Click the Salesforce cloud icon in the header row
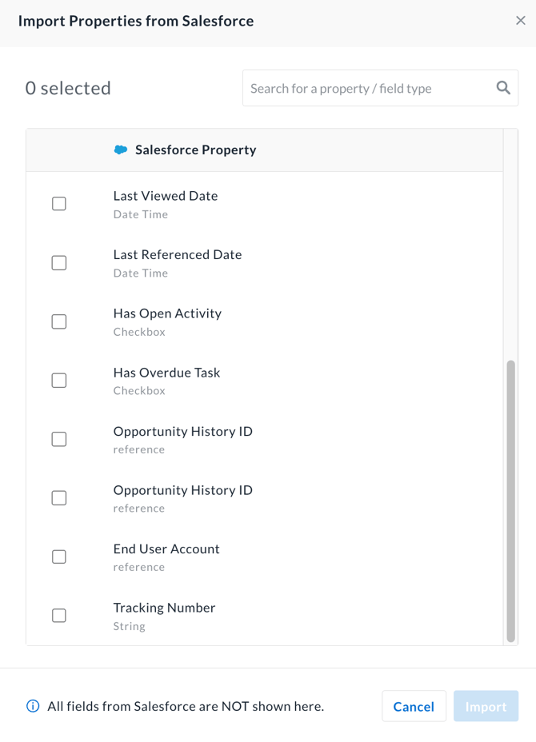 (120, 150)
